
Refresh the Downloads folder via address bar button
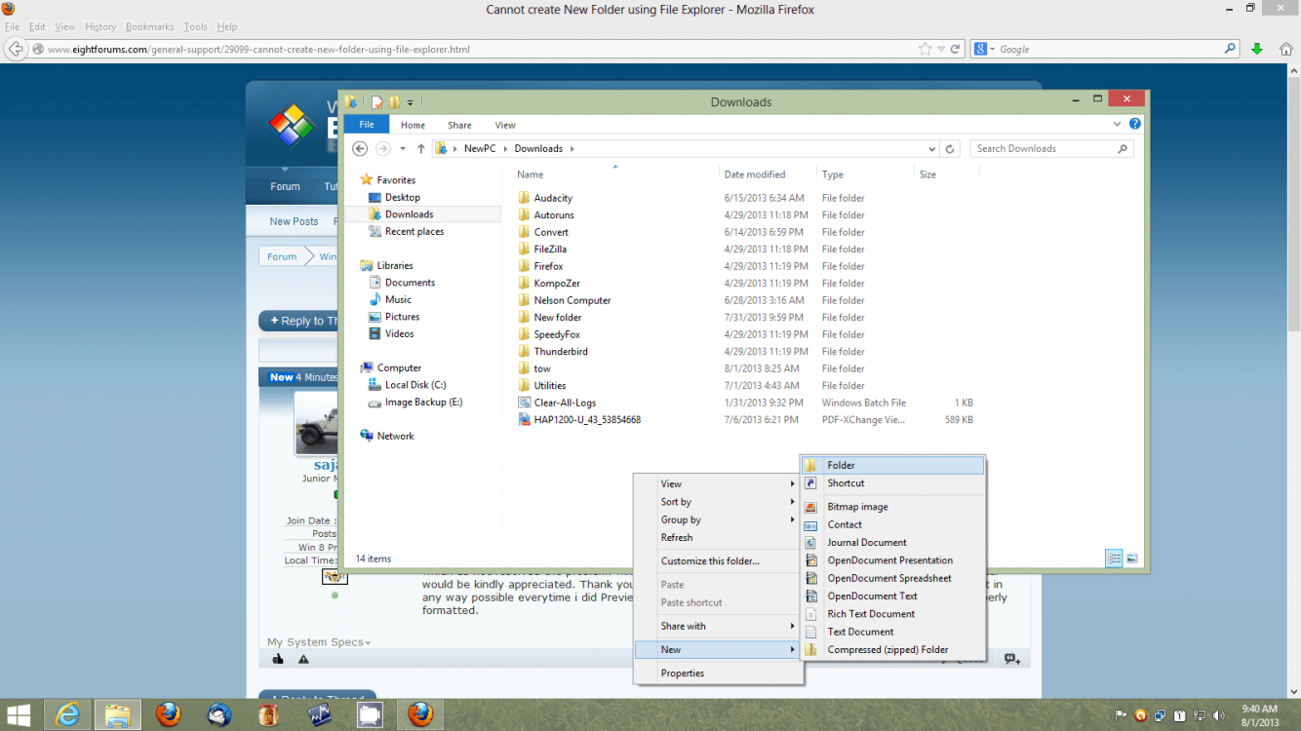pyautogui.click(x=952, y=148)
